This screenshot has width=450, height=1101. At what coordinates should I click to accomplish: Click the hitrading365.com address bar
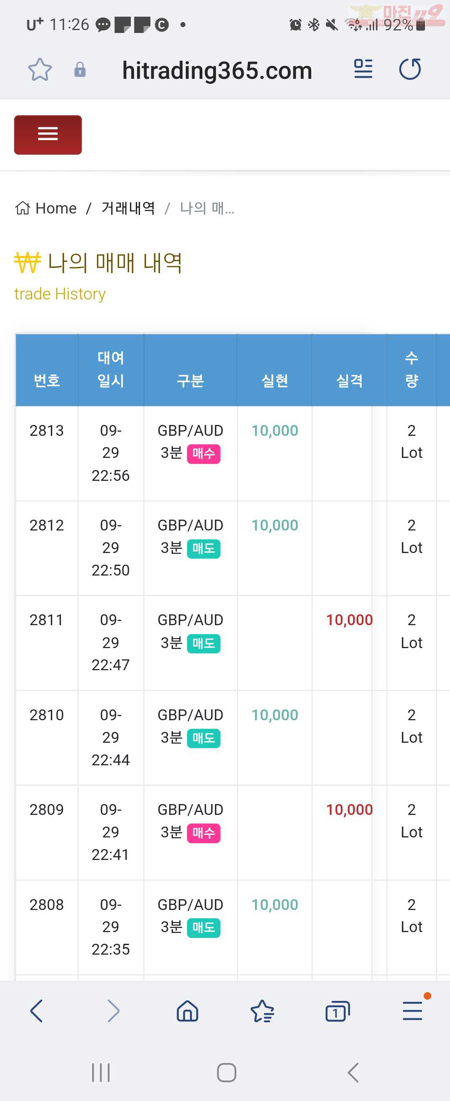[217, 70]
